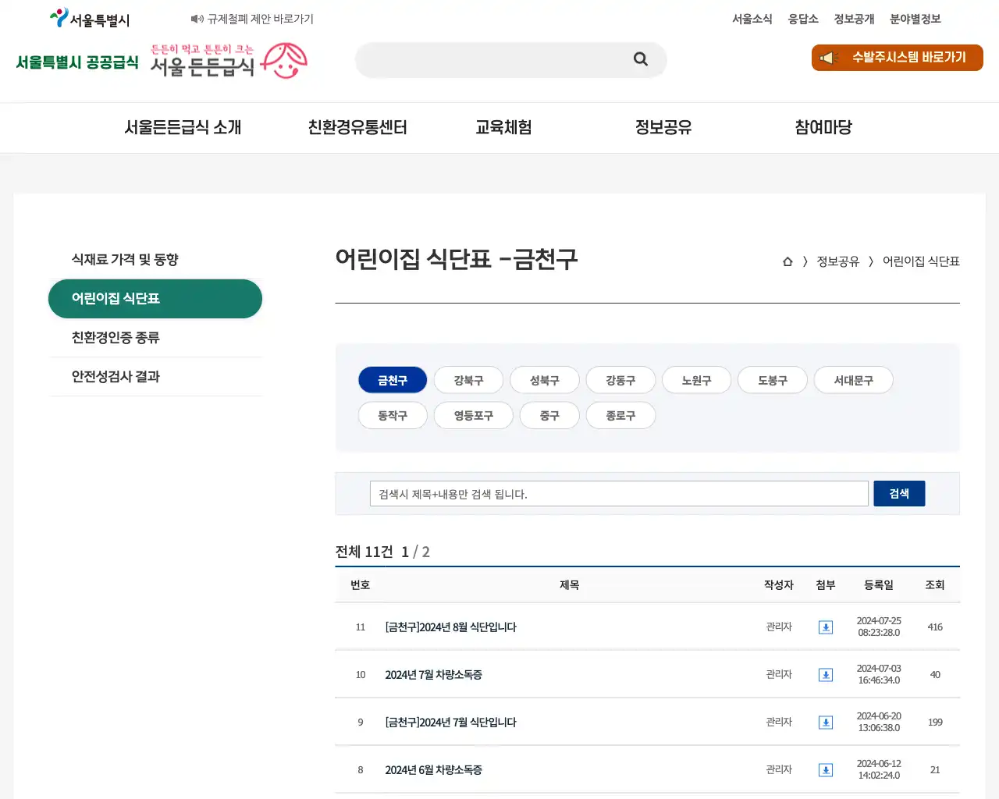Click the speaker icon on 수발주시스템 바로가기 button
The height and width of the screenshot is (799, 999).
point(827,57)
